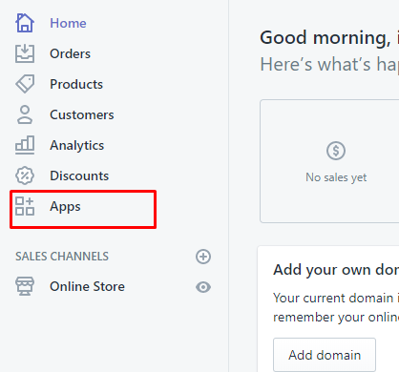Open the Customers page

click(82, 114)
